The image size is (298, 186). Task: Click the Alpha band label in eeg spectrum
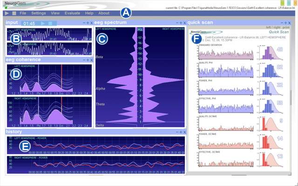(x=101, y=89)
